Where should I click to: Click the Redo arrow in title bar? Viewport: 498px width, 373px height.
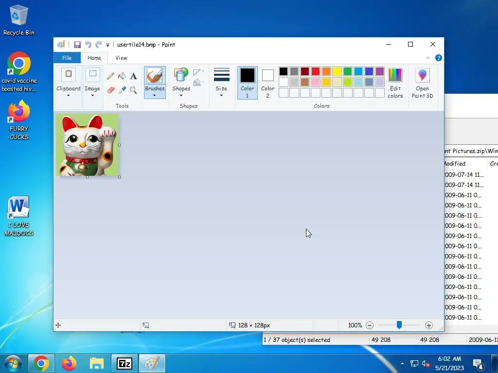click(98, 44)
